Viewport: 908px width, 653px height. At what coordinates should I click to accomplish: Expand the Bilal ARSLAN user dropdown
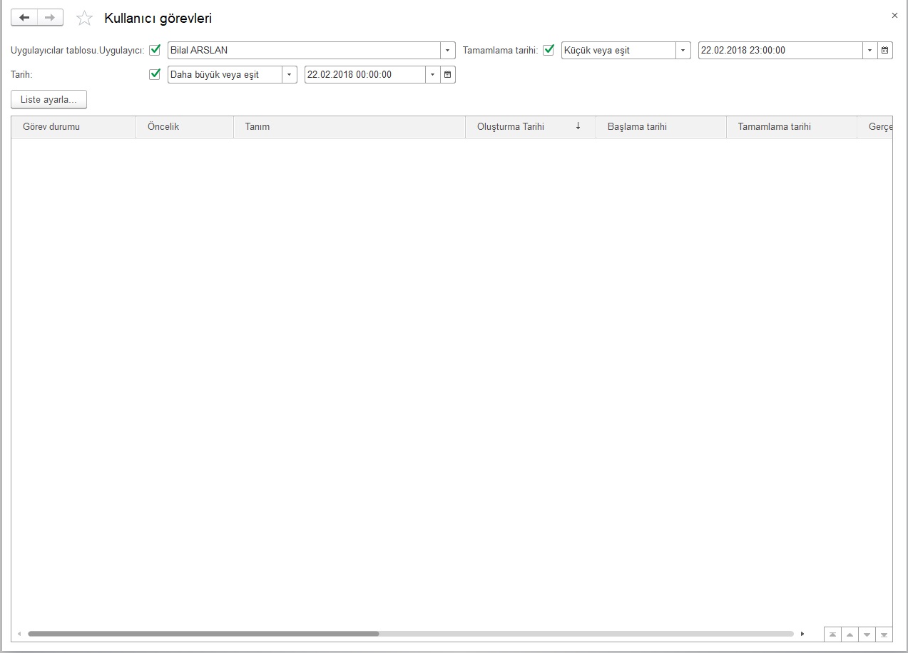coord(447,51)
